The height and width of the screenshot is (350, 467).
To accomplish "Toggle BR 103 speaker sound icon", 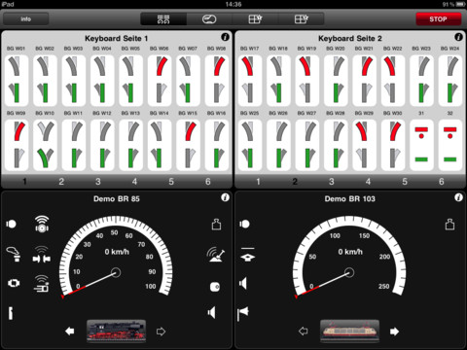I will (x=243, y=284).
